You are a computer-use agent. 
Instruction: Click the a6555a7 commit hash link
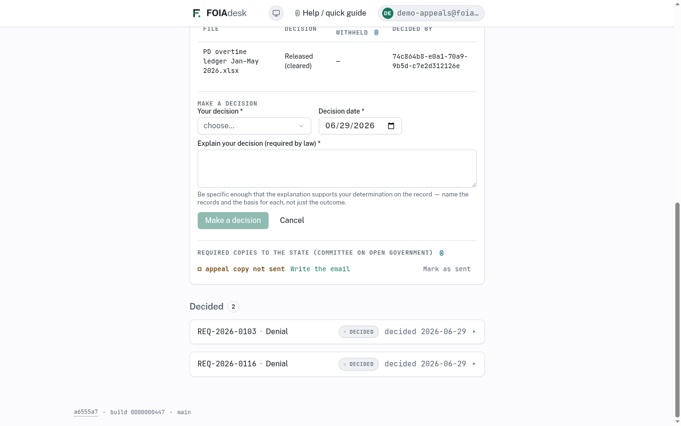click(x=86, y=412)
